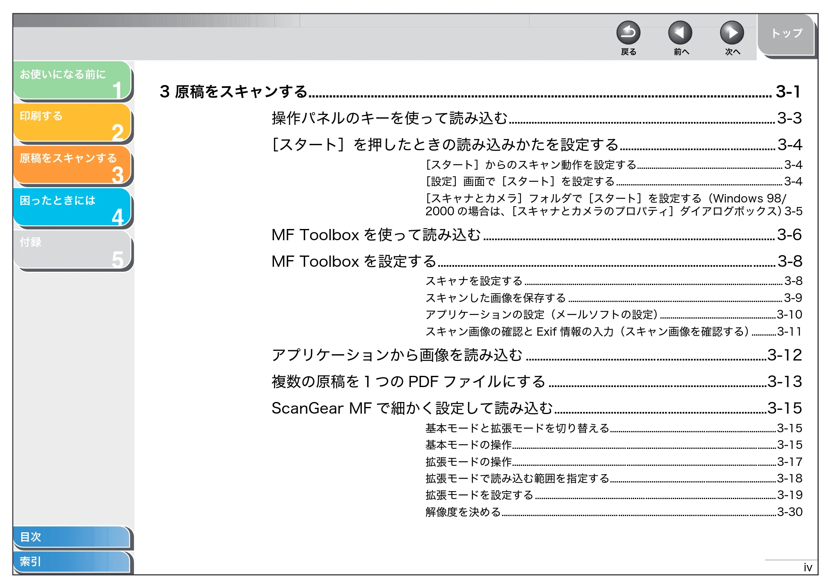This screenshot has width=830, height=587.
Task: Click the 戻る (back) round icon
Action: click(628, 33)
